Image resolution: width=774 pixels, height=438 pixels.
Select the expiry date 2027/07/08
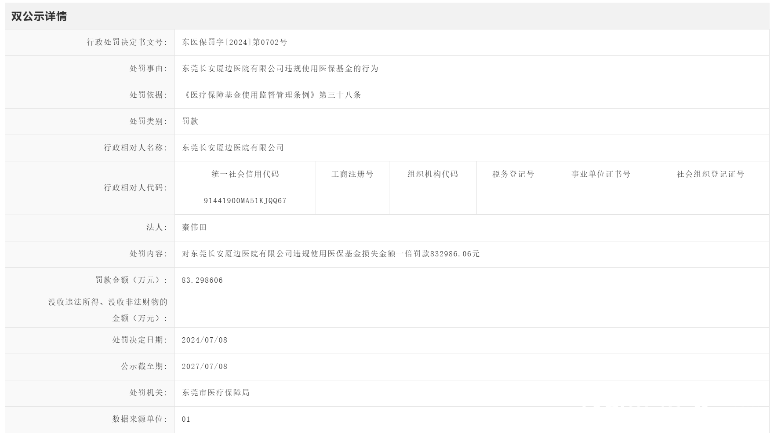204,367
